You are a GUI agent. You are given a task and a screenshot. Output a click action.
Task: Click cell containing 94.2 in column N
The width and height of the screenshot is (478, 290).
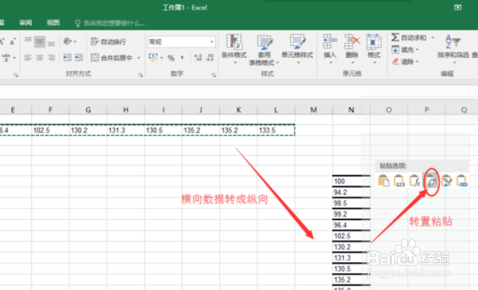(x=351, y=192)
